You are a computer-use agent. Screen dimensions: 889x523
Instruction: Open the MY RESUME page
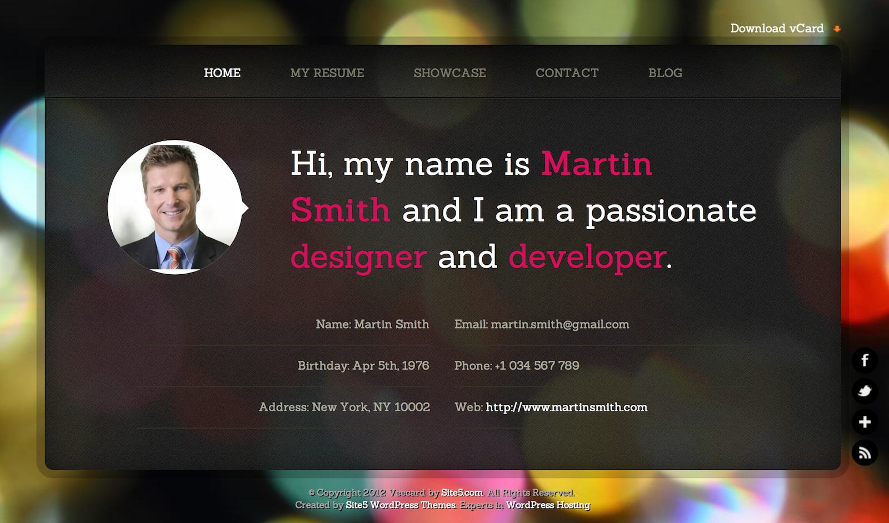click(327, 73)
